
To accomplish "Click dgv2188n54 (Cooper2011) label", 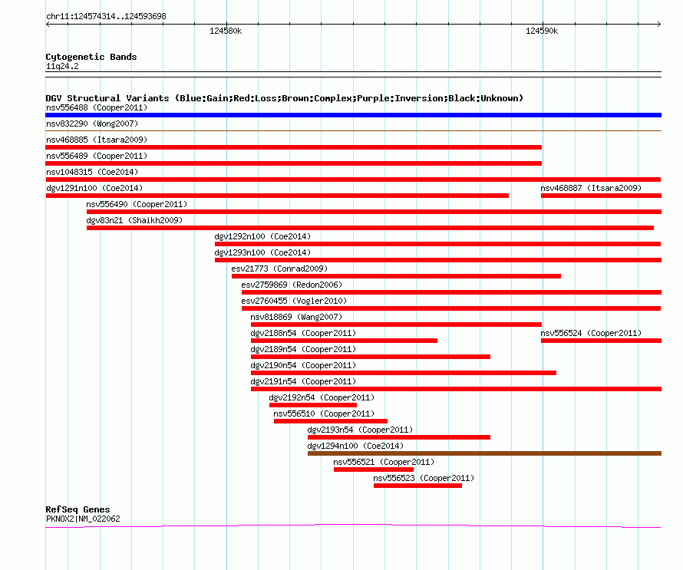I will tap(303, 333).
